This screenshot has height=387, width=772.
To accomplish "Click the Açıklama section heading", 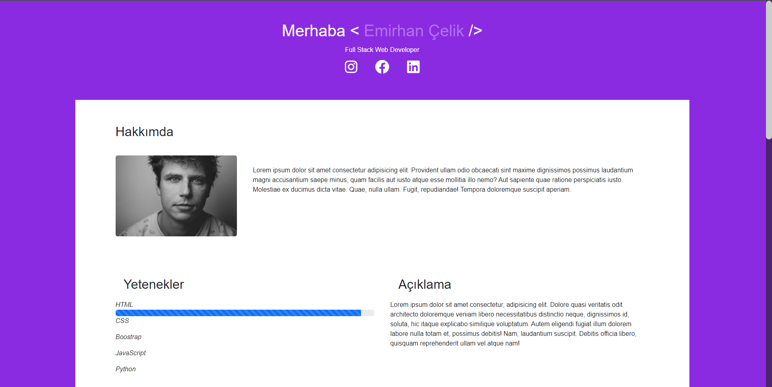I will [x=425, y=284].
